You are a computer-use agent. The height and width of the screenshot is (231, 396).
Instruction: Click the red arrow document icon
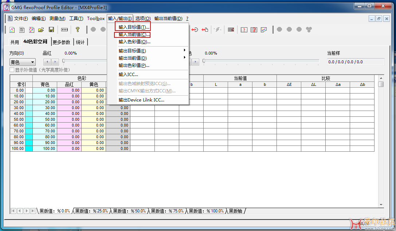pyautogui.click(x=205, y=30)
